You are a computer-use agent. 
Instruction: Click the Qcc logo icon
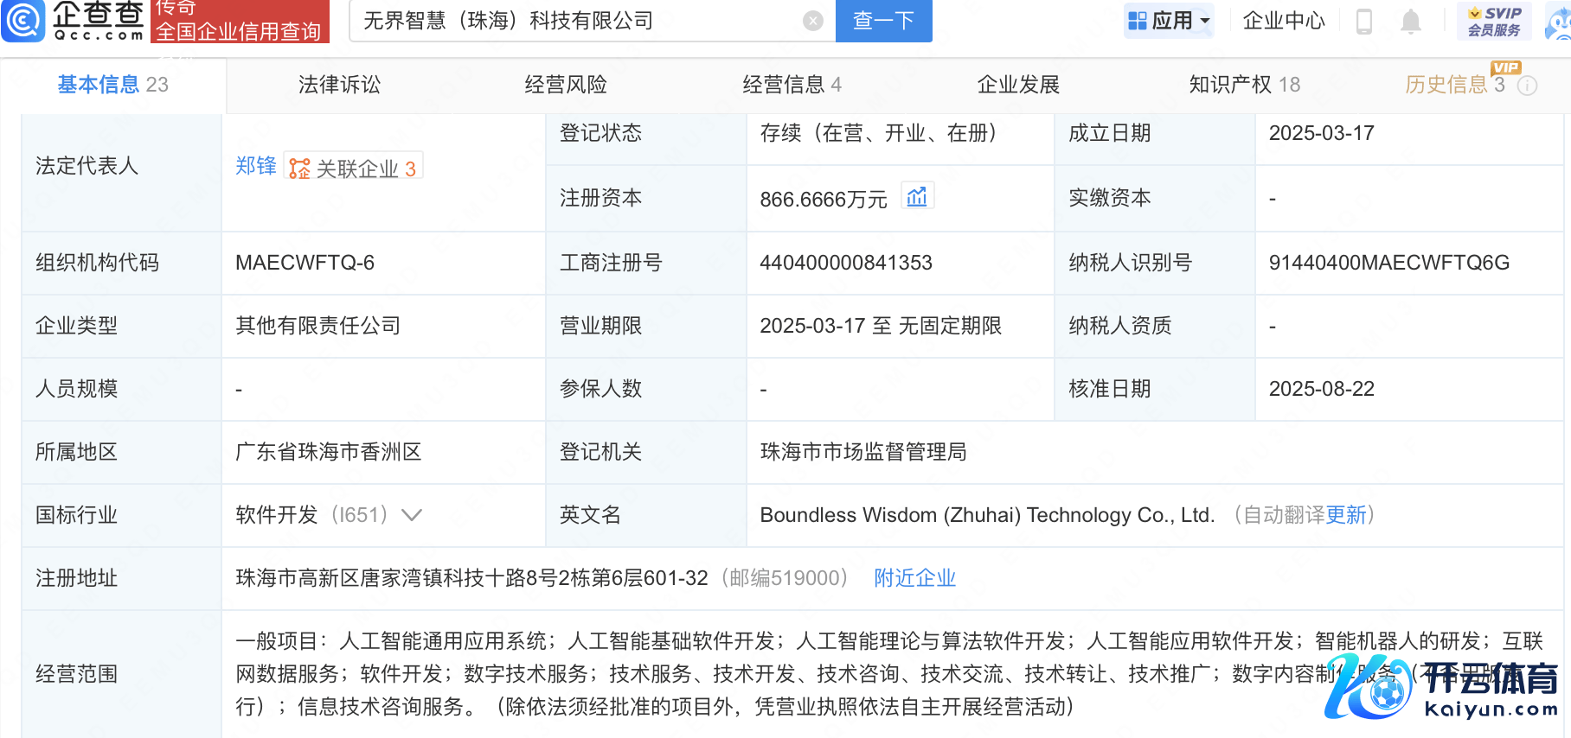23,21
